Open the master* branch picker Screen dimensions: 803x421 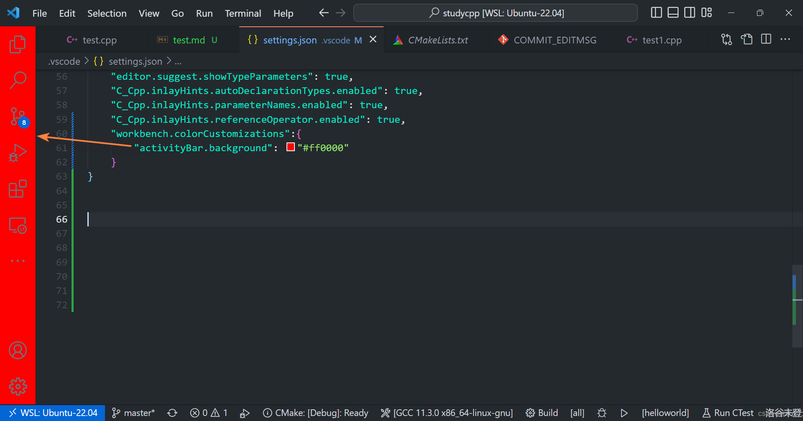[133, 413]
